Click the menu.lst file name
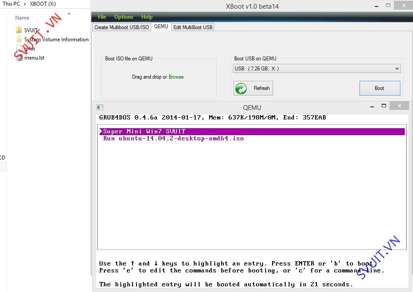This screenshot has height=292, width=413. (x=34, y=58)
